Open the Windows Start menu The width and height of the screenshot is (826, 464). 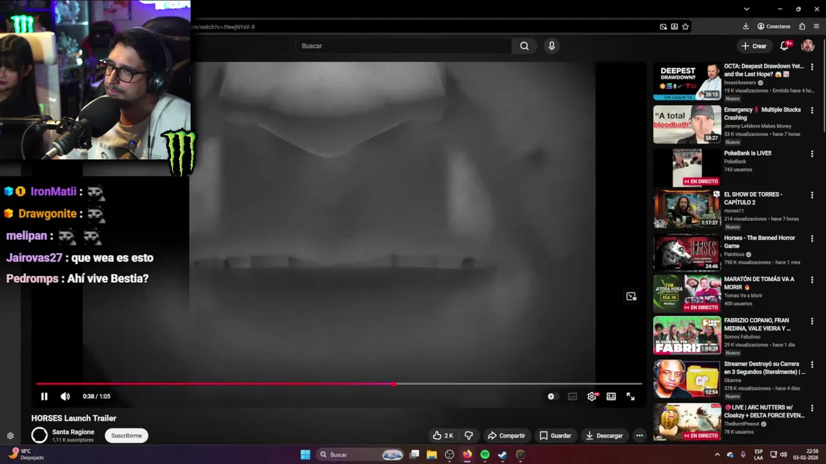click(305, 454)
